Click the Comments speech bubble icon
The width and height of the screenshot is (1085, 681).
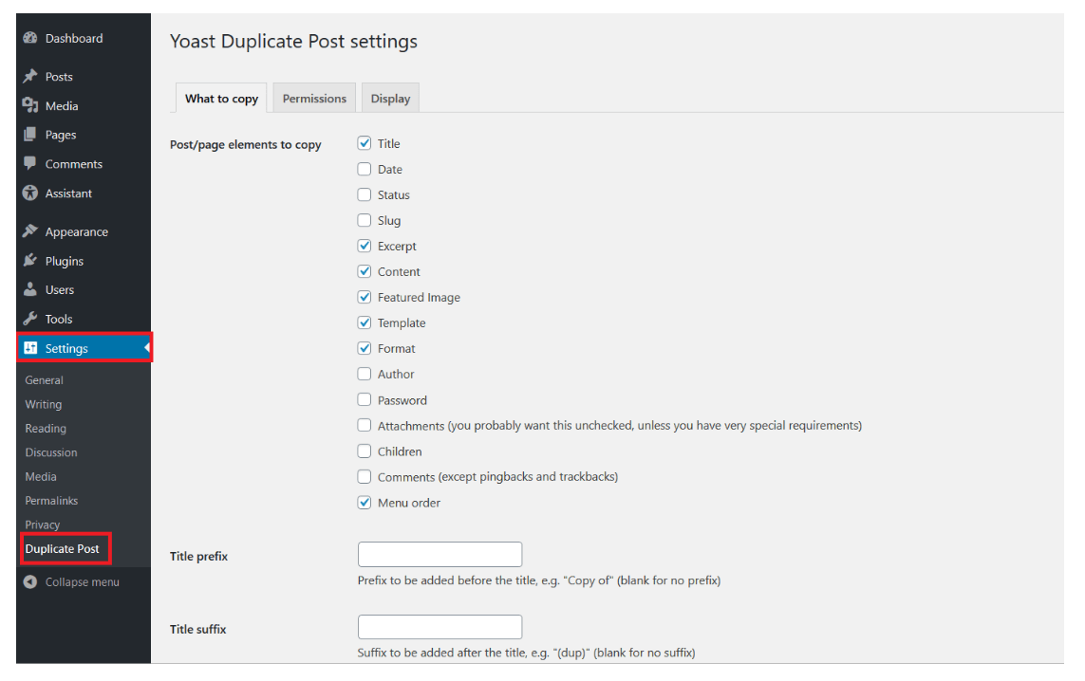(29, 163)
